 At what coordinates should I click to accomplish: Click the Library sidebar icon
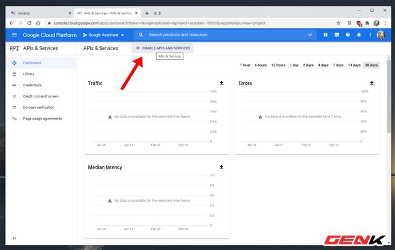[x=14, y=74]
